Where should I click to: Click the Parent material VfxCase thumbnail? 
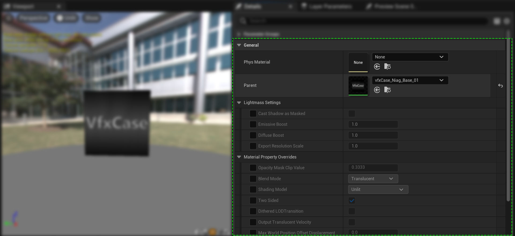point(358,86)
